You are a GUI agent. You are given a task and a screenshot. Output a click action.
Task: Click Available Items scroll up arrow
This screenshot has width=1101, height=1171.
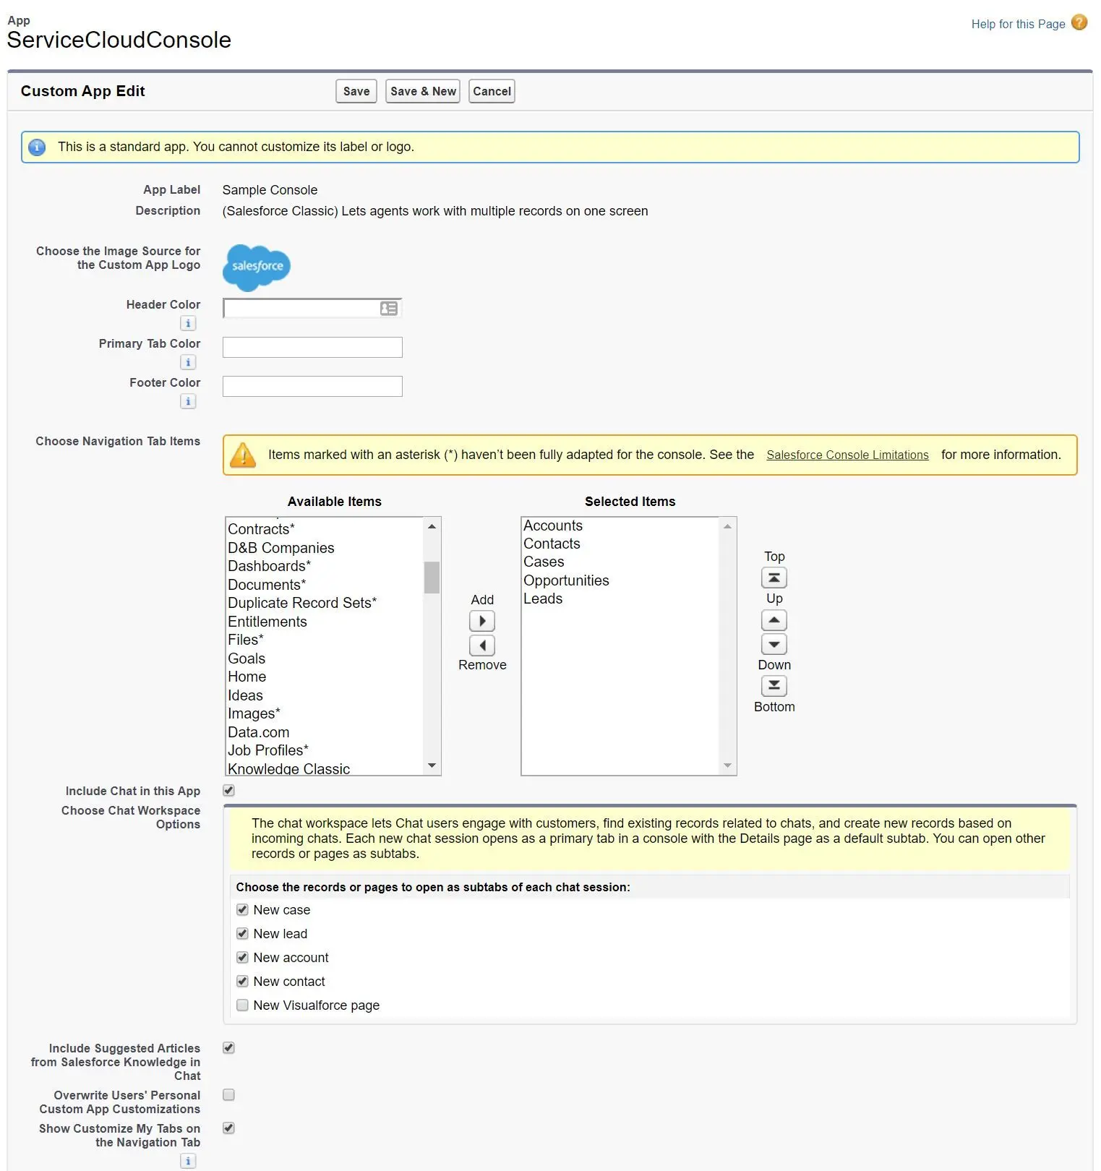[432, 526]
